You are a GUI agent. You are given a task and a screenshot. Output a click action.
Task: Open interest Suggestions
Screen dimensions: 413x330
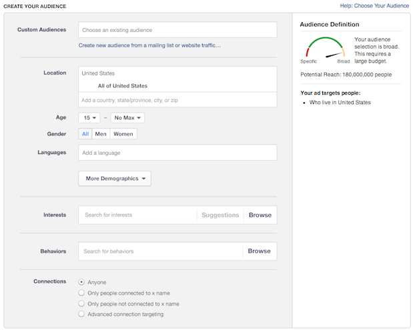tap(220, 215)
